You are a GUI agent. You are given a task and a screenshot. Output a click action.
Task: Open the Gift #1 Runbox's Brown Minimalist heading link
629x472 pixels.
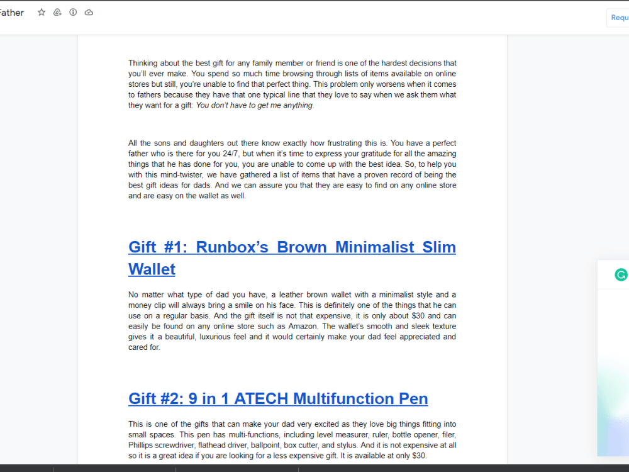coord(292,258)
